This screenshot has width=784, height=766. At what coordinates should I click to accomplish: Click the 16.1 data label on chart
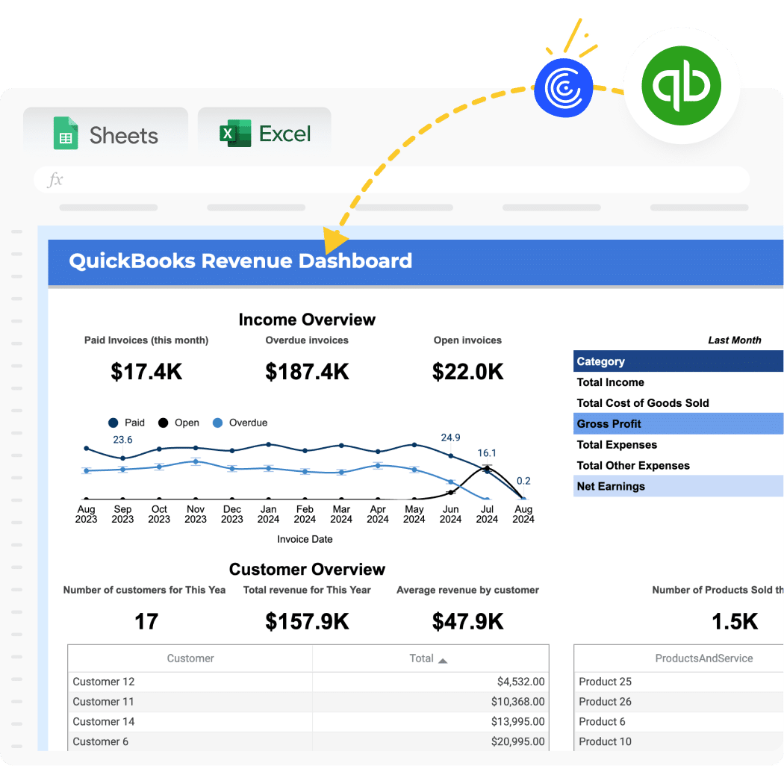487,453
